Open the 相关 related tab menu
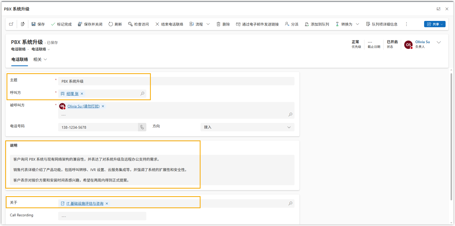The height and width of the screenshot is (226, 455). [40, 60]
